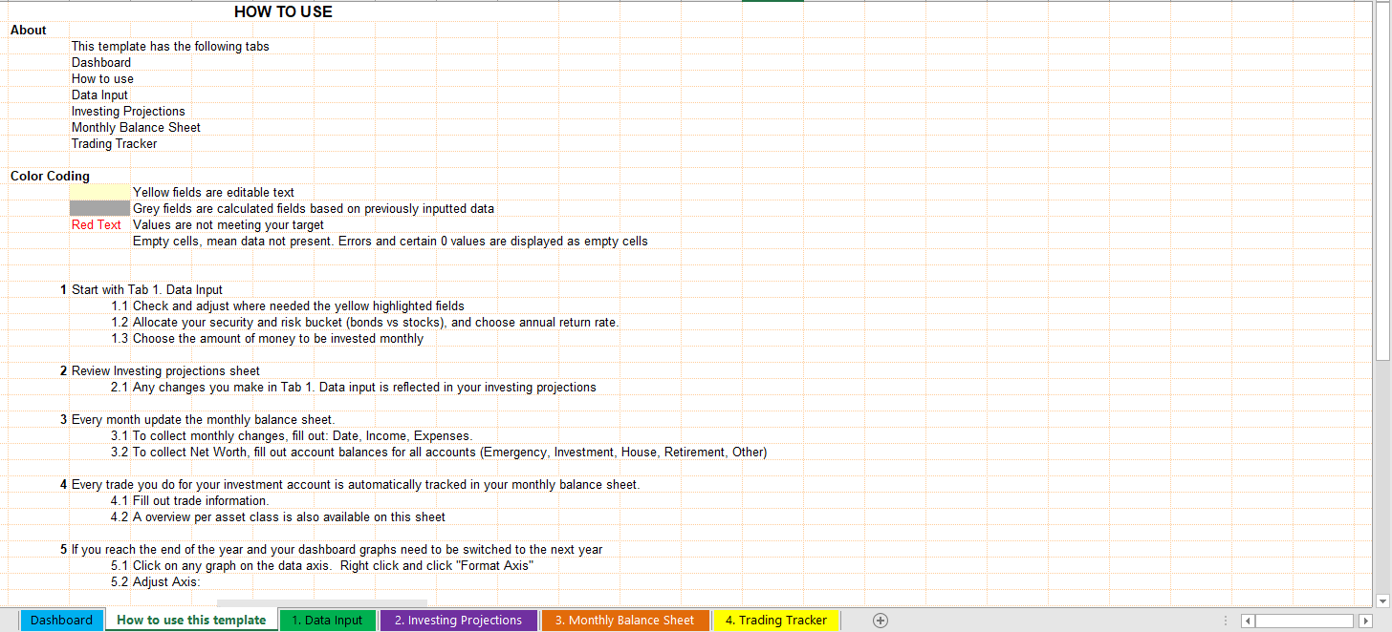Click the tab bar split handle dots
Screen dimensions: 1392x632
pyautogui.click(x=1226, y=621)
